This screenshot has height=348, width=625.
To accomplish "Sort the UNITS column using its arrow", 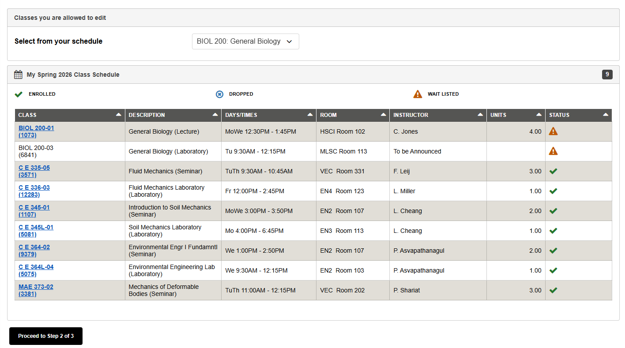I will click(x=539, y=115).
